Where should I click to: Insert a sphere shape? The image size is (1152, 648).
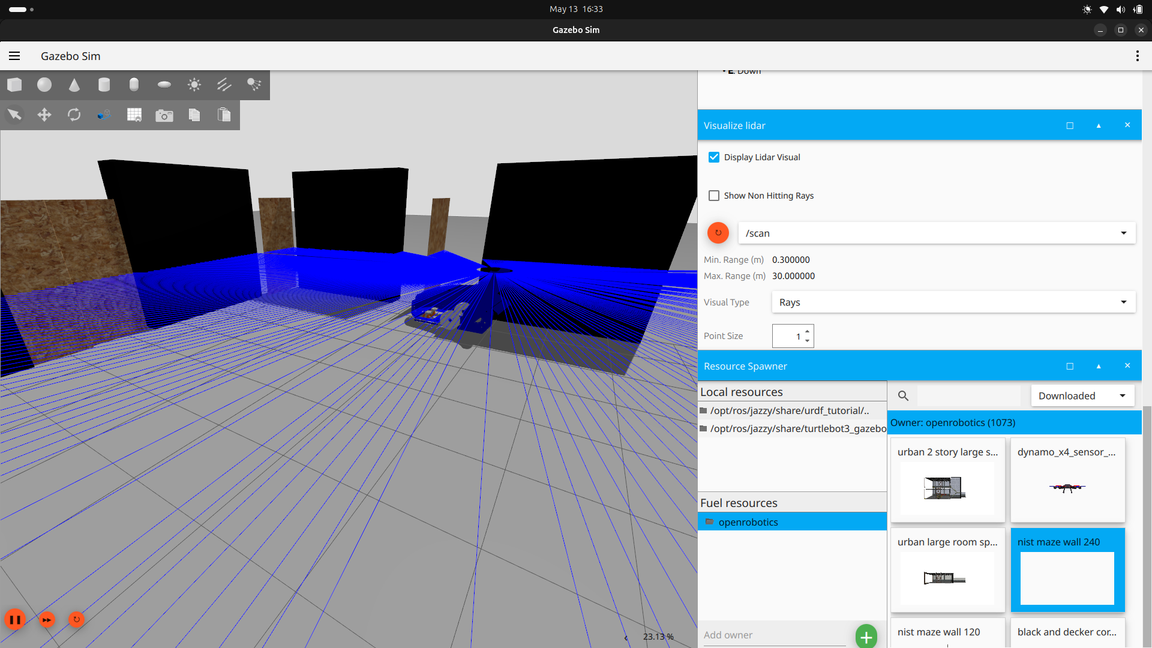(x=44, y=85)
